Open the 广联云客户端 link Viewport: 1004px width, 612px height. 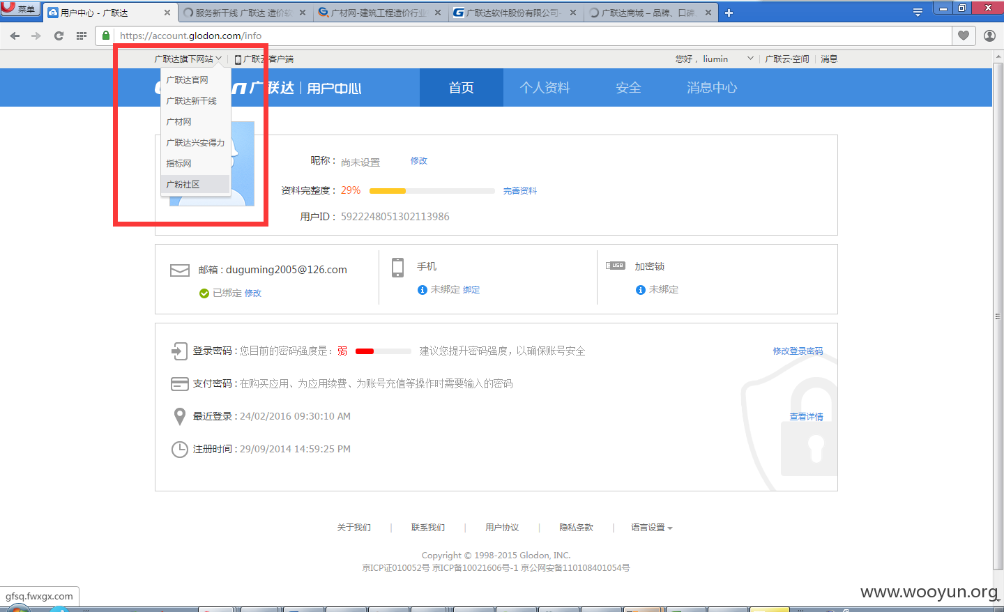pyautogui.click(x=264, y=59)
